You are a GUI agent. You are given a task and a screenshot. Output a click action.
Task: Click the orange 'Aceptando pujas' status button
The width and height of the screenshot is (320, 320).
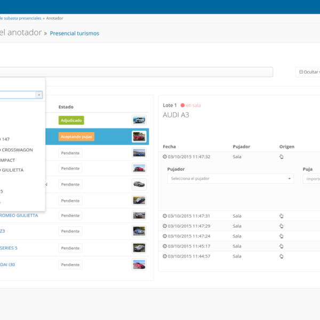[77, 137]
